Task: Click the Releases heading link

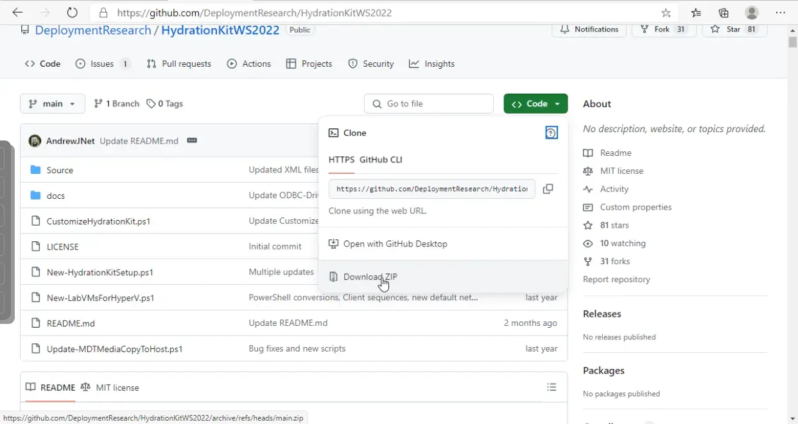Action: pyautogui.click(x=602, y=314)
